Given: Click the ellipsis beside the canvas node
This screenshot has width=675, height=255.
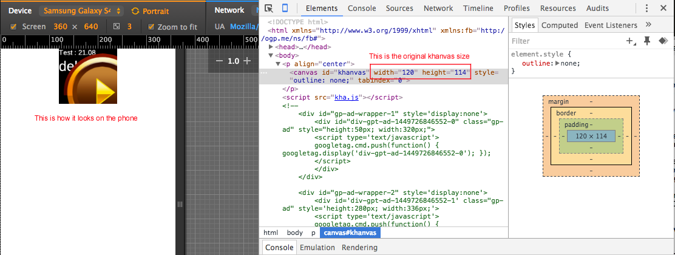Looking at the screenshot, I should [x=265, y=73].
